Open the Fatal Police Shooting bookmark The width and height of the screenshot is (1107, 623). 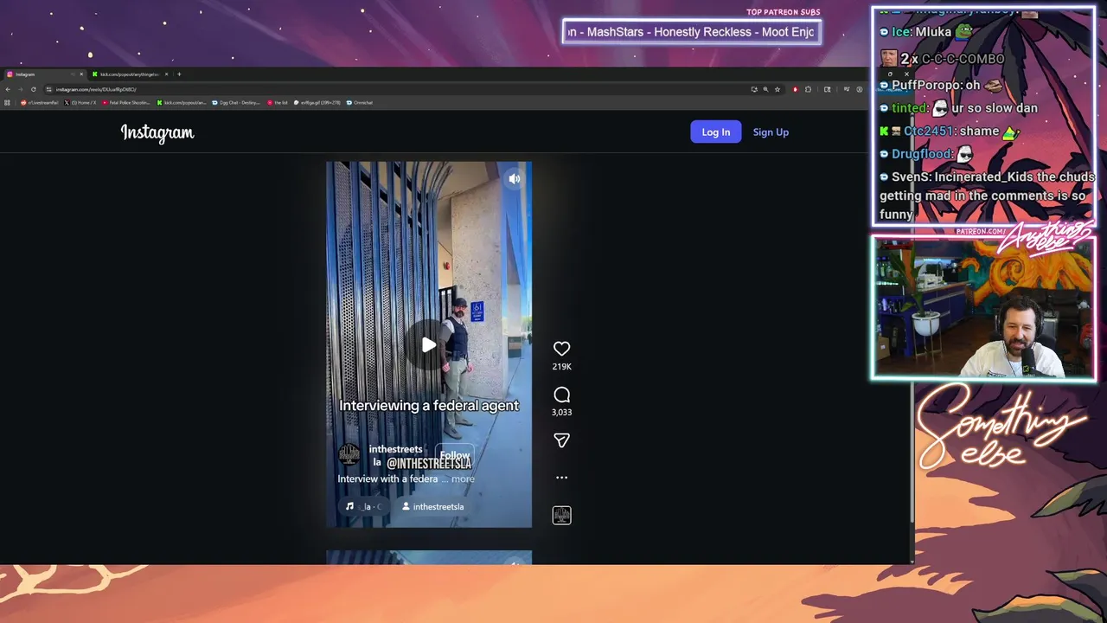(126, 103)
